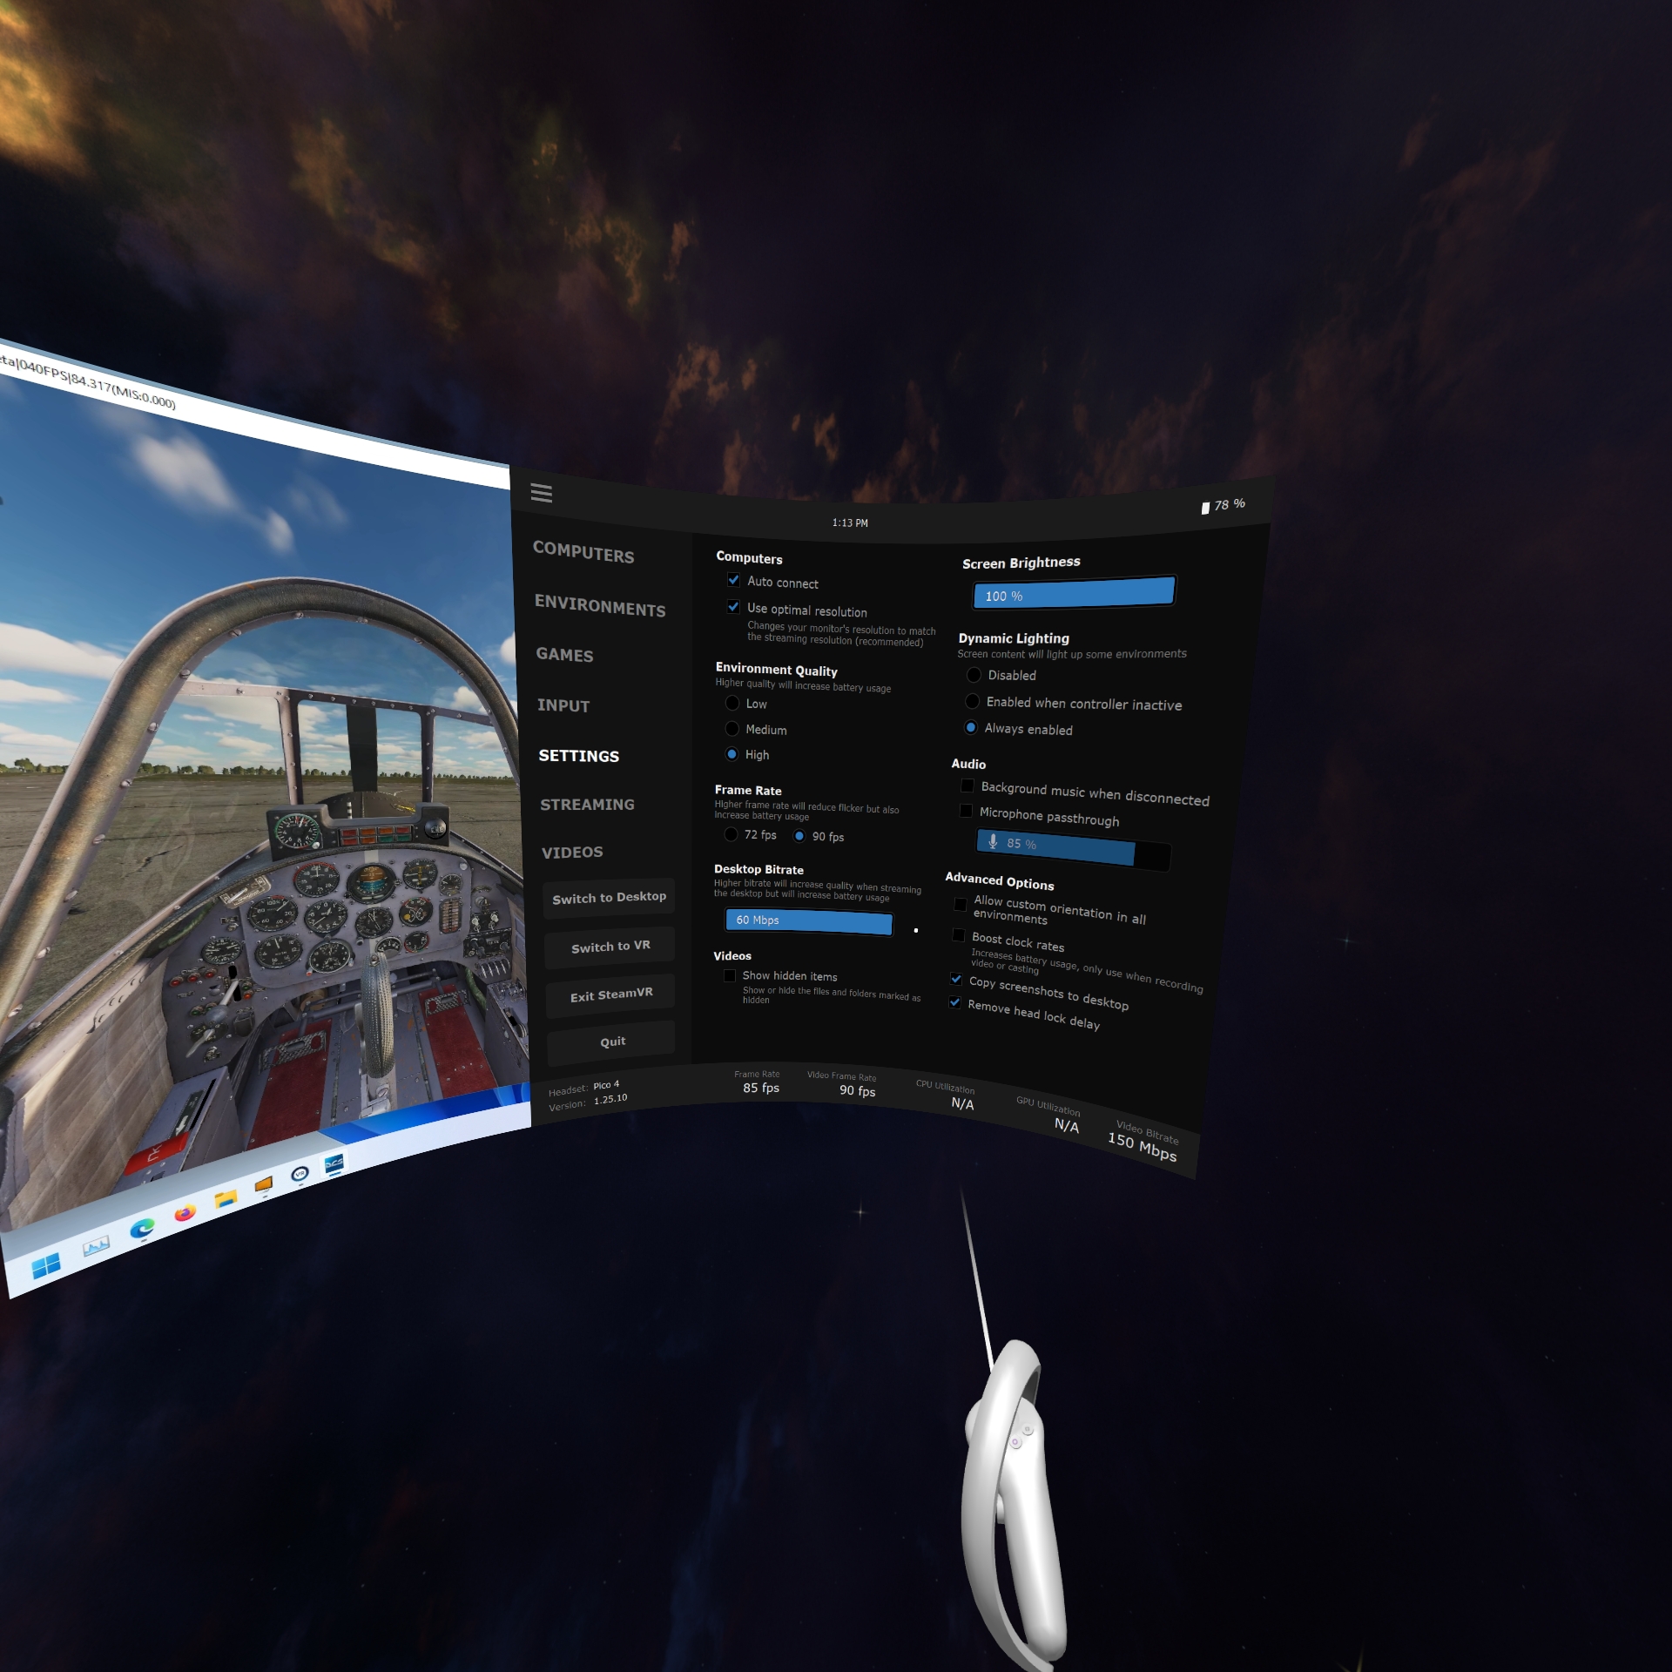
Task: Uncheck the Auto connect checkbox
Action: pyautogui.click(x=733, y=580)
